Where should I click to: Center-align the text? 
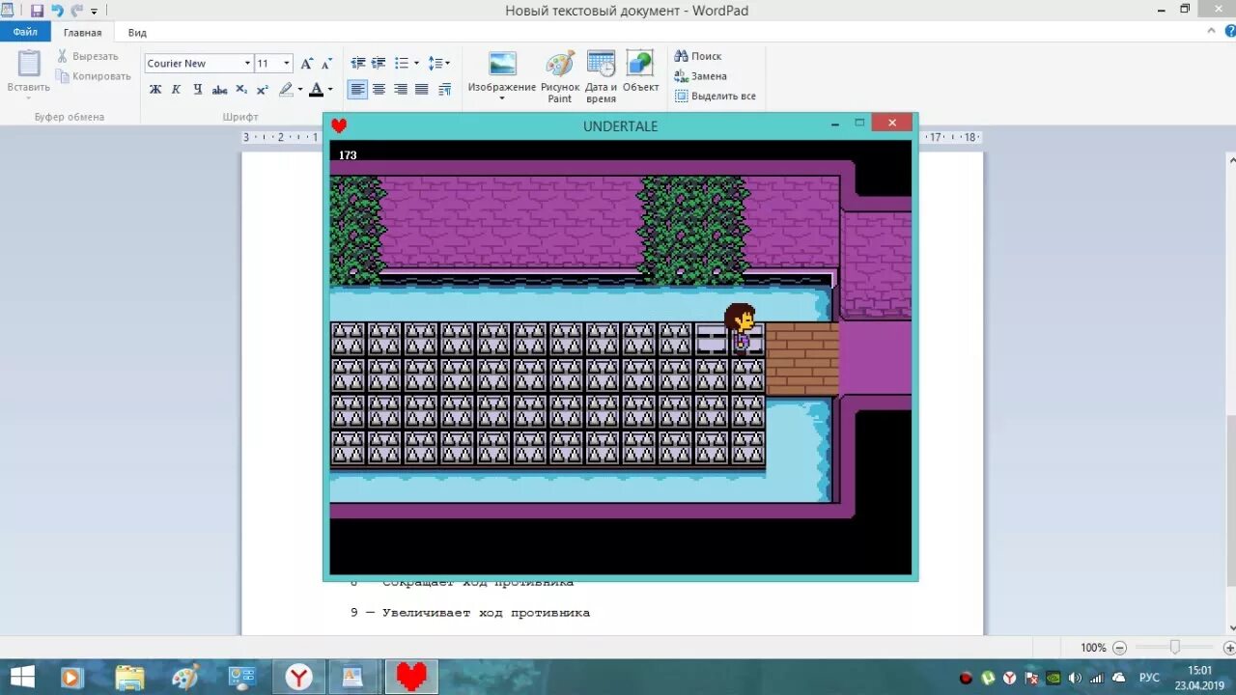379,90
